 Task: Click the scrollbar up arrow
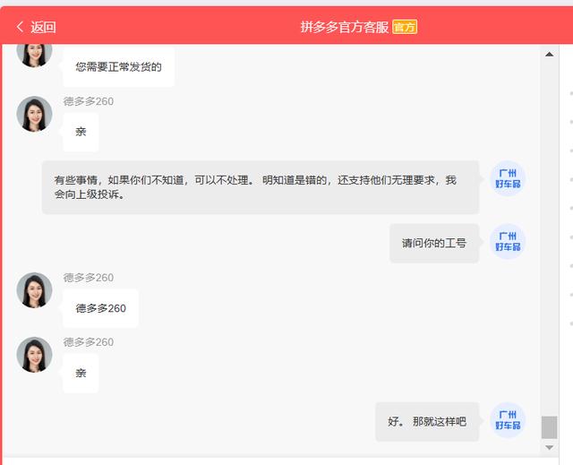pos(549,55)
